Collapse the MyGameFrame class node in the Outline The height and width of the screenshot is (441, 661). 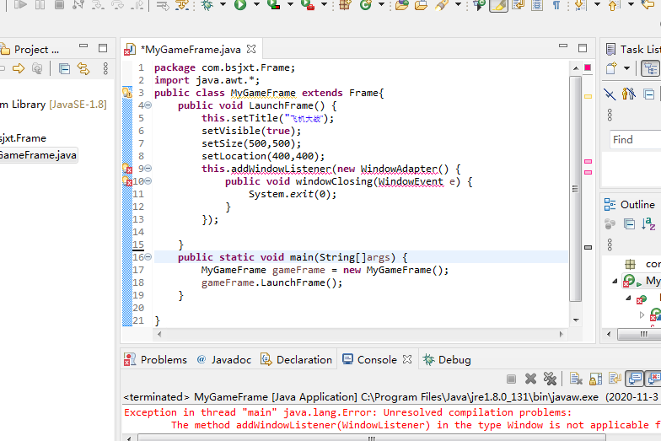pos(615,281)
